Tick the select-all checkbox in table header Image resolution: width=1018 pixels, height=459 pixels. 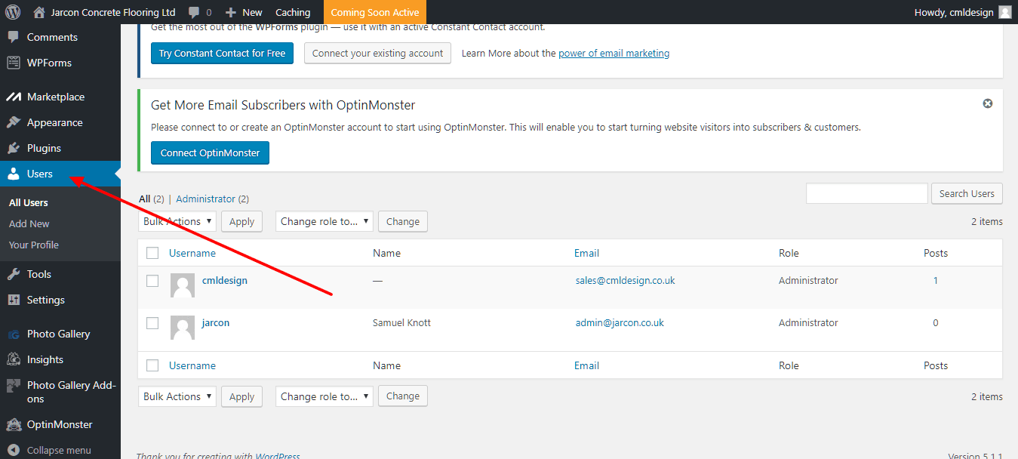[x=152, y=253]
